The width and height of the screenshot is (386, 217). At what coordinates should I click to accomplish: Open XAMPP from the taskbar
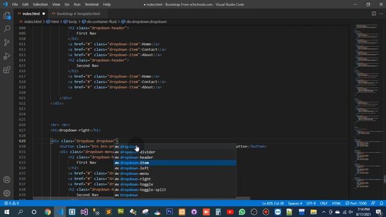pyautogui.click(x=182, y=212)
